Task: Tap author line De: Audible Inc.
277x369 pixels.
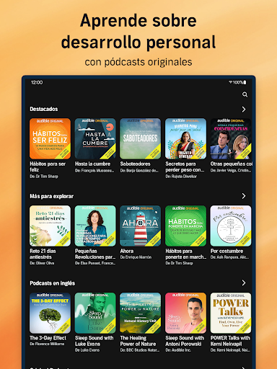Action: (178, 350)
